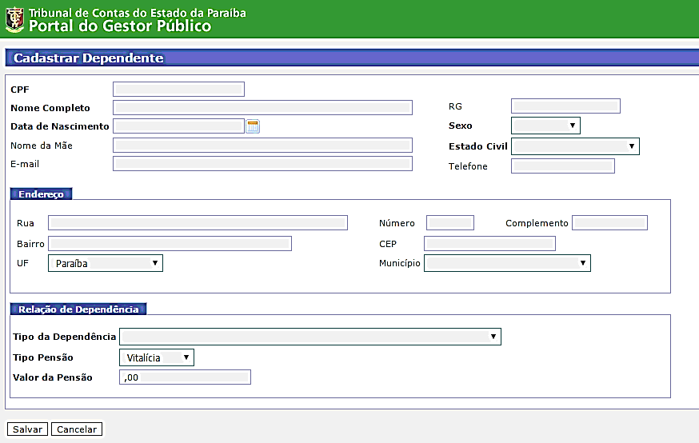Focus the CPF input field
Screen dimensions: 699x443
(178, 89)
